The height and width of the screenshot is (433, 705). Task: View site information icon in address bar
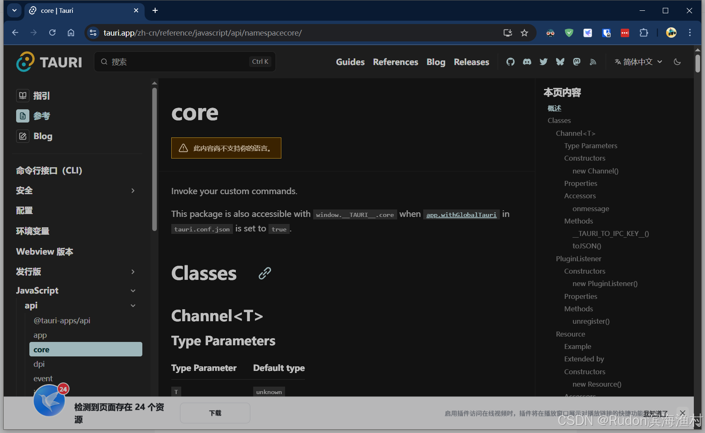pyautogui.click(x=94, y=33)
